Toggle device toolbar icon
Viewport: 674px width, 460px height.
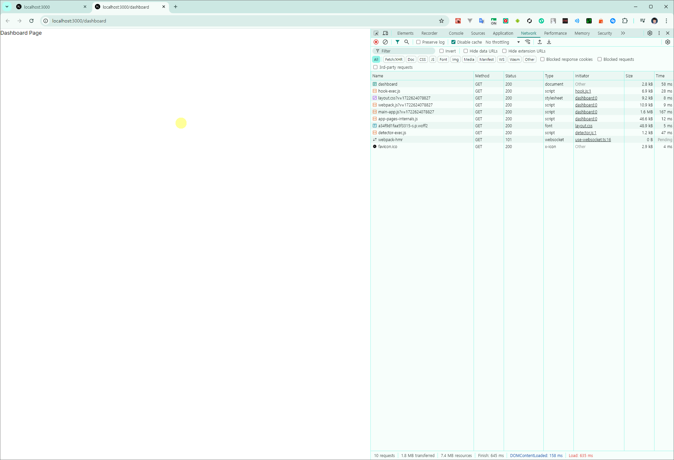tap(386, 33)
